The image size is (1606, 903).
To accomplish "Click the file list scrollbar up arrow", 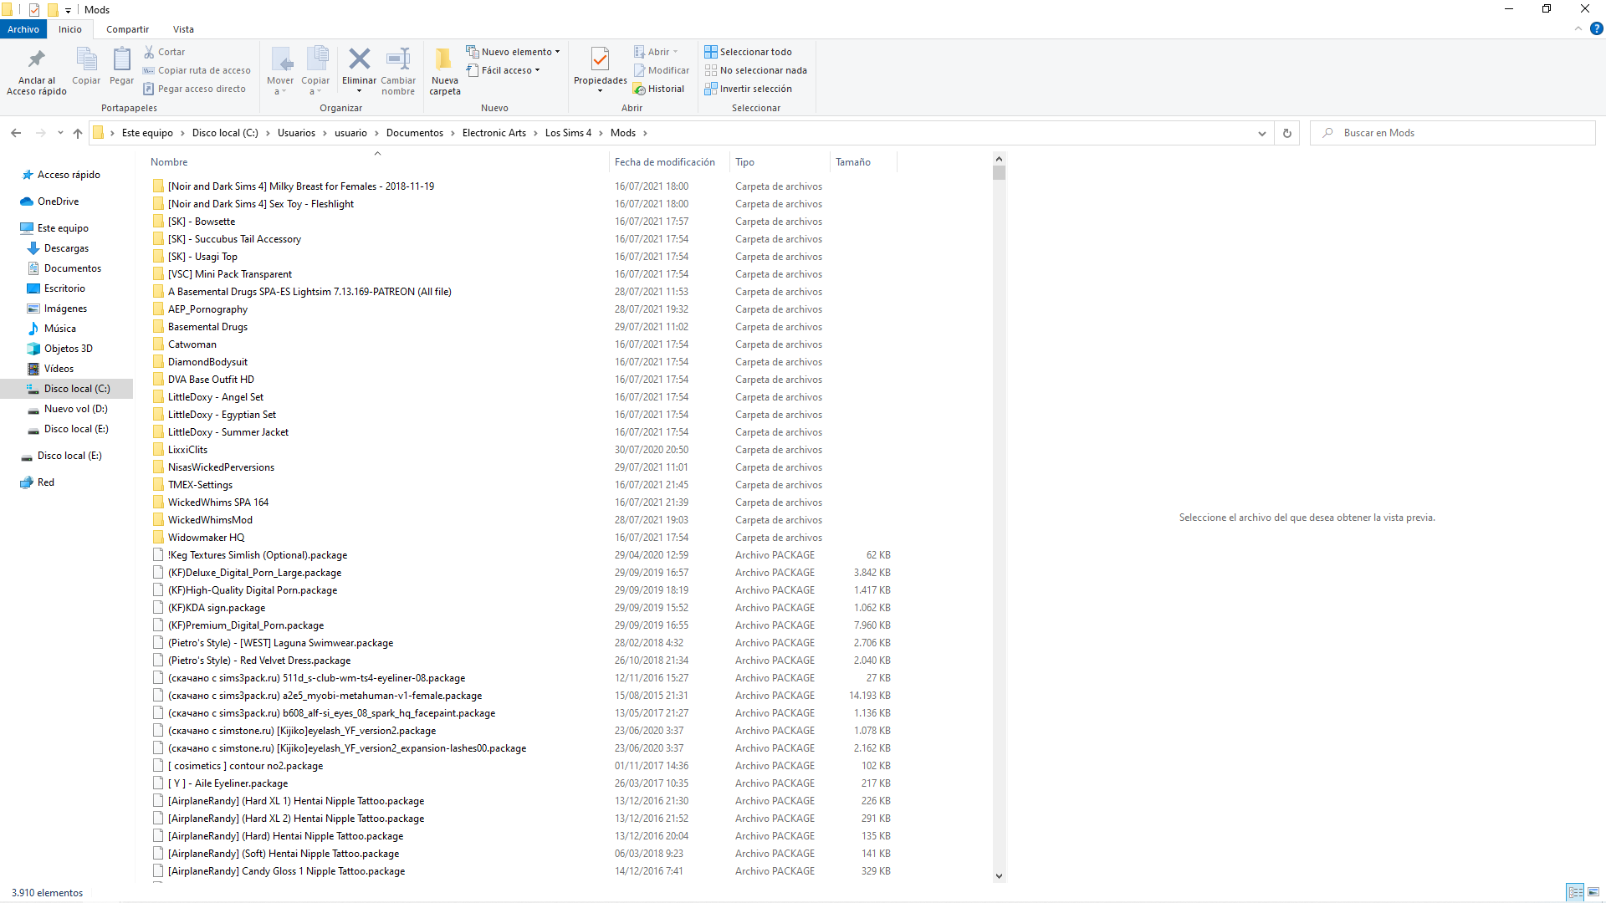I will [x=999, y=159].
